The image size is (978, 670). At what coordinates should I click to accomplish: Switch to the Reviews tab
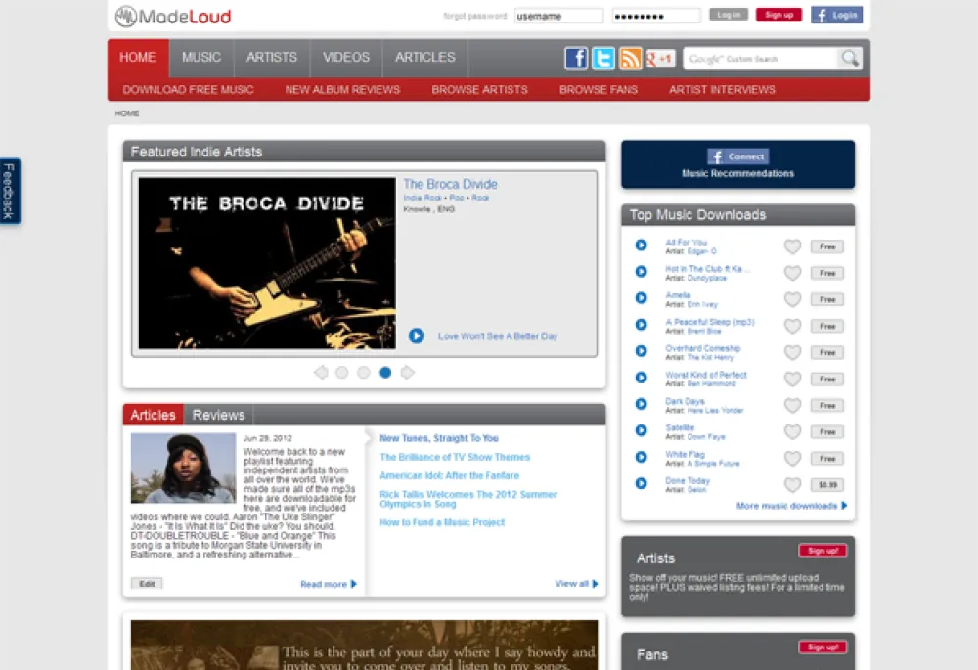218,415
